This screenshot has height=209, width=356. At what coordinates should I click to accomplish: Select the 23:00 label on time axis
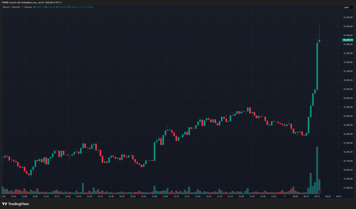(154, 197)
